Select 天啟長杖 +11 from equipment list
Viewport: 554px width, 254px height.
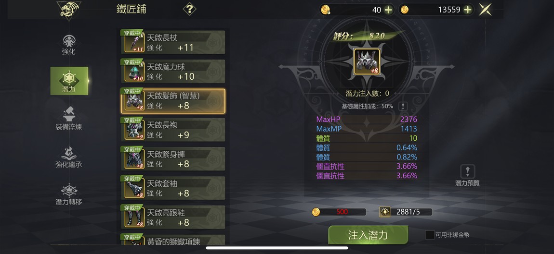click(x=173, y=42)
